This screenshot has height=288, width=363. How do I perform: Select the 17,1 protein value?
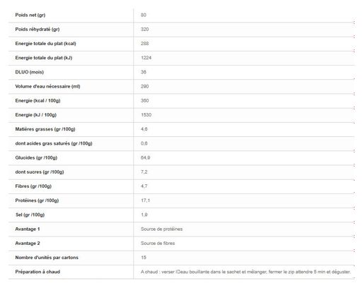pyautogui.click(x=145, y=200)
